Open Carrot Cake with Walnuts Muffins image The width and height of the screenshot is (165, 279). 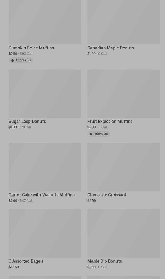point(45,167)
